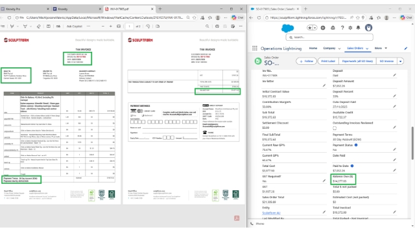Click the PDF page number field
This screenshot has height=233, width=415.
129,27
